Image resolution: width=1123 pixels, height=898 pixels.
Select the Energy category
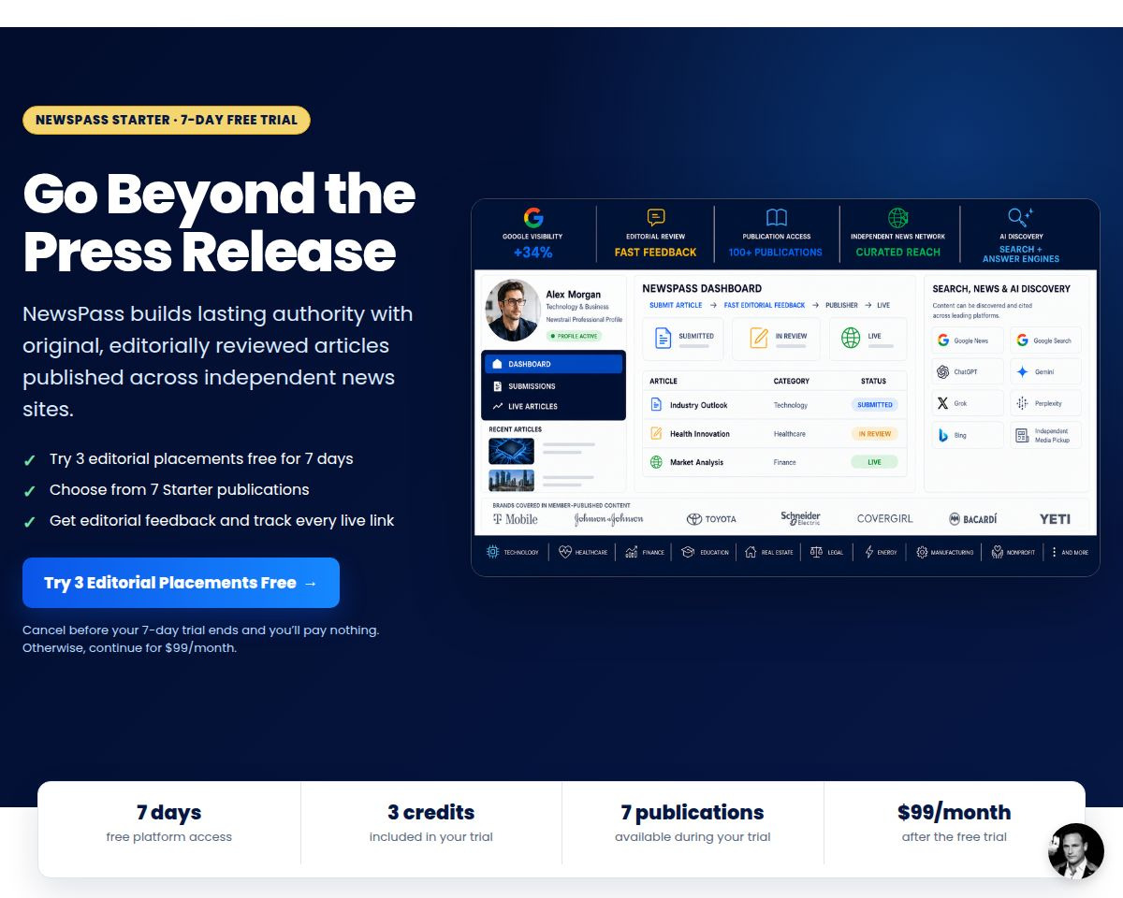[x=881, y=553]
